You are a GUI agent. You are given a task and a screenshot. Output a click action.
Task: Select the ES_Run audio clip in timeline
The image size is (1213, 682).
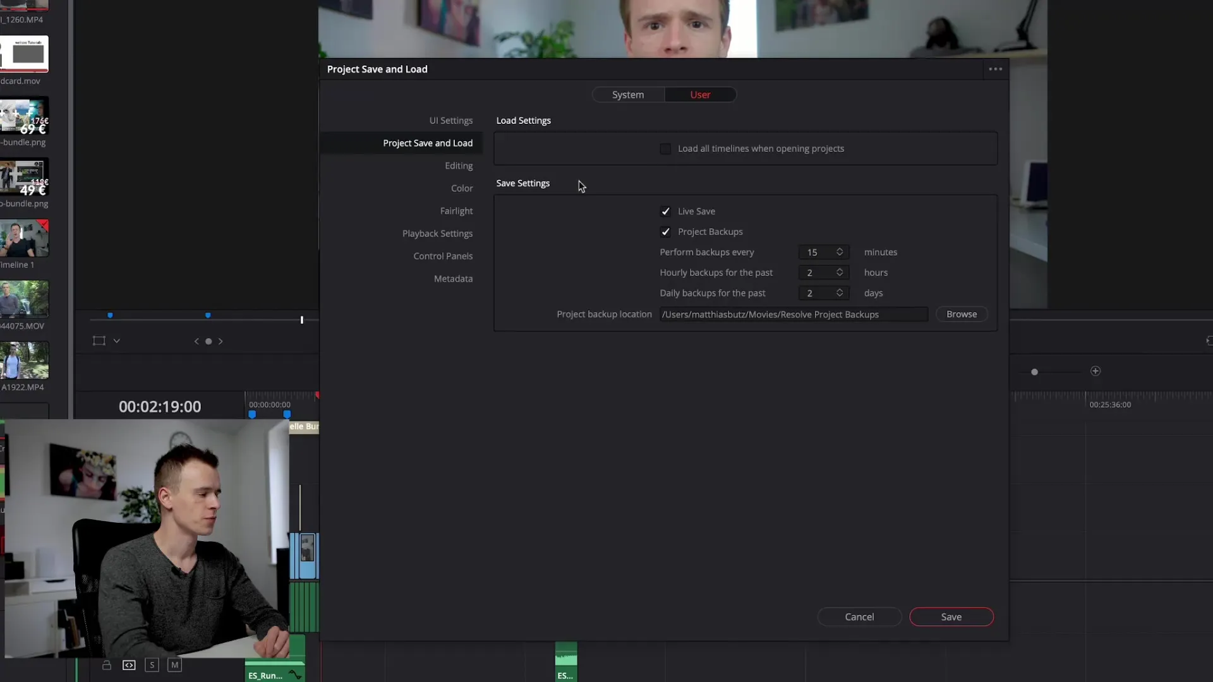click(275, 671)
